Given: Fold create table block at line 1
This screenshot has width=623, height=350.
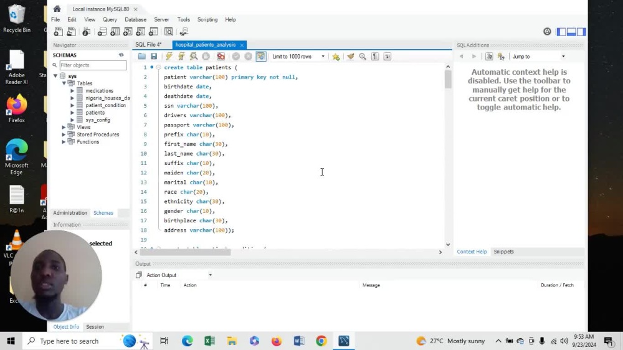Looking at the screenshot, I should click(158, 67).
